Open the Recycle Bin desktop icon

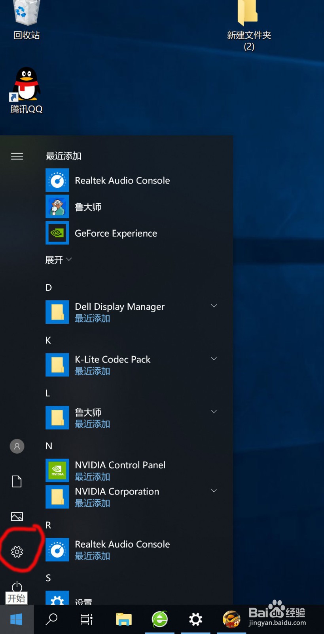pyautogui.click(x=27, y=20)
